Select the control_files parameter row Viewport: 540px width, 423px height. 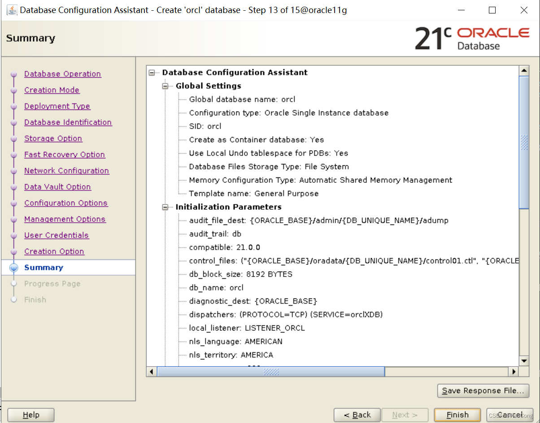click(x=353, y=261)
